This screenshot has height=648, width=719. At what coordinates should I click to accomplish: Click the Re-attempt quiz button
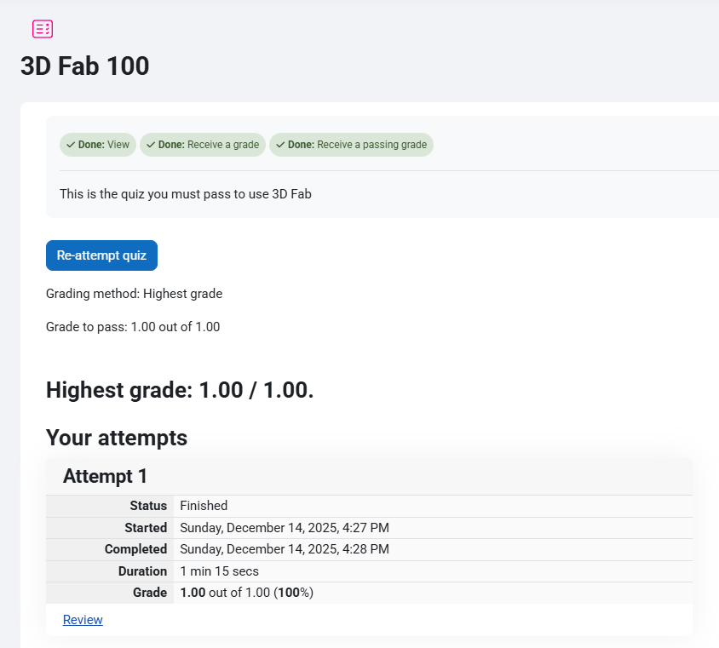(101, 255)
